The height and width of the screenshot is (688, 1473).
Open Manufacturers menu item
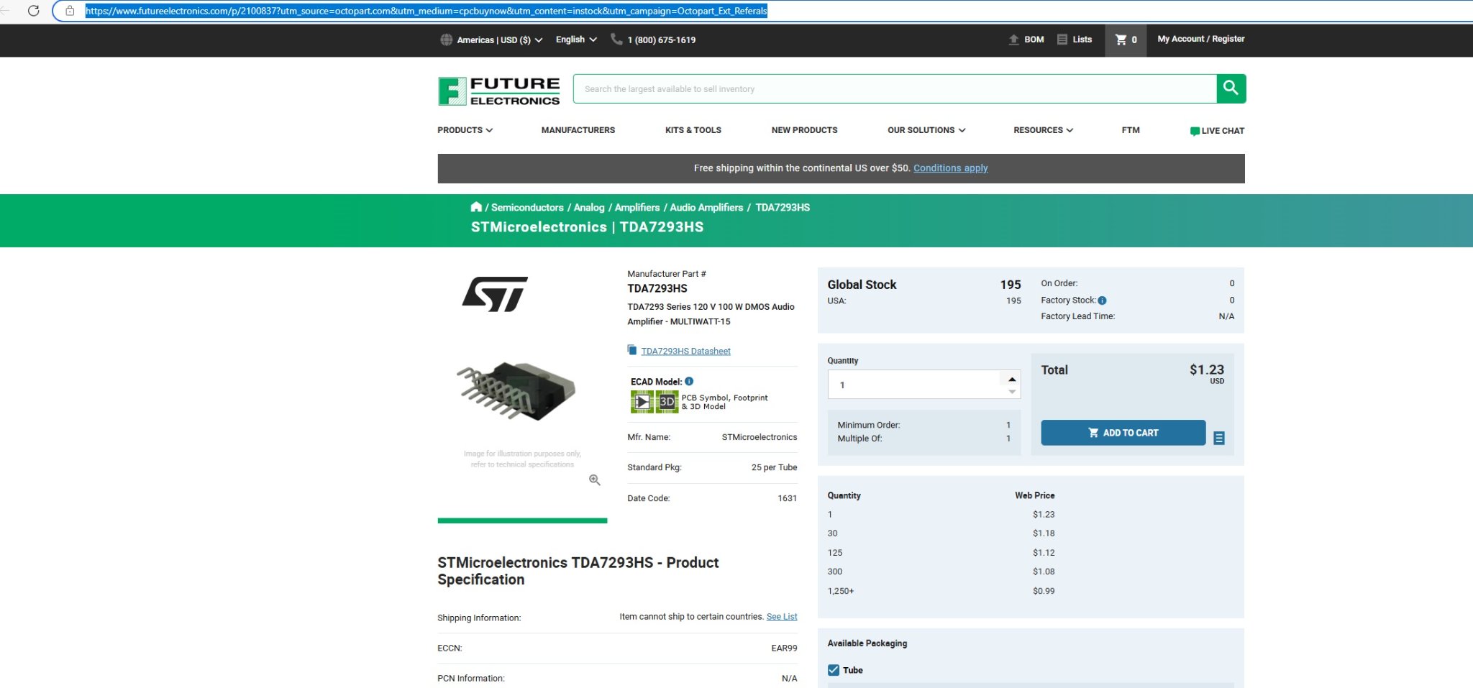578,130
